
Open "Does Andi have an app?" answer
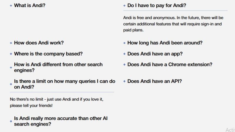pyautogui.click(x=155, y=54)
